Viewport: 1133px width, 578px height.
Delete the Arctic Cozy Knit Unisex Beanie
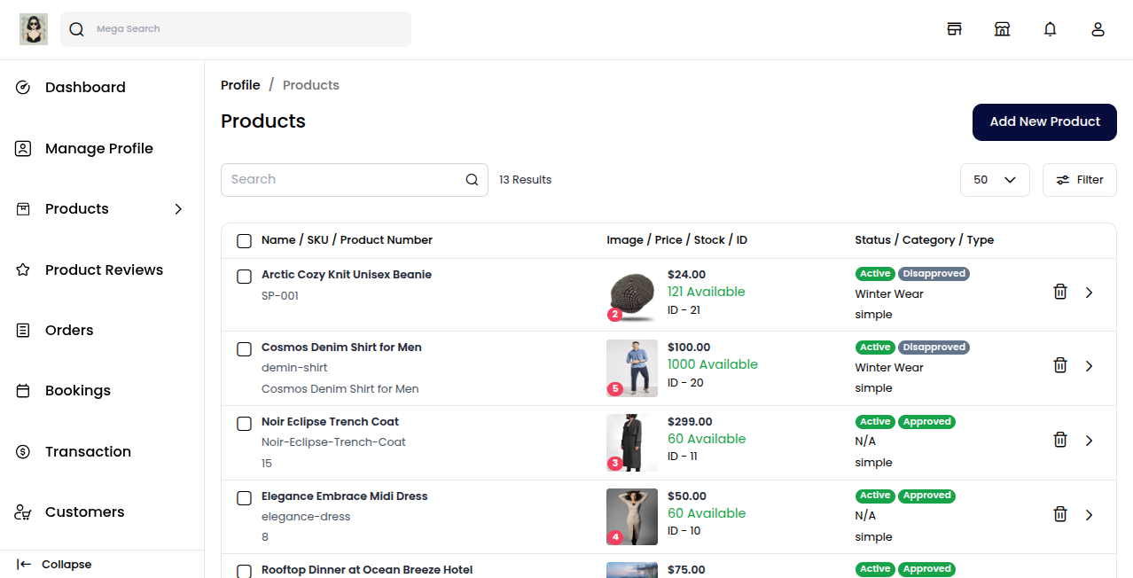(x=1060, y=291)
